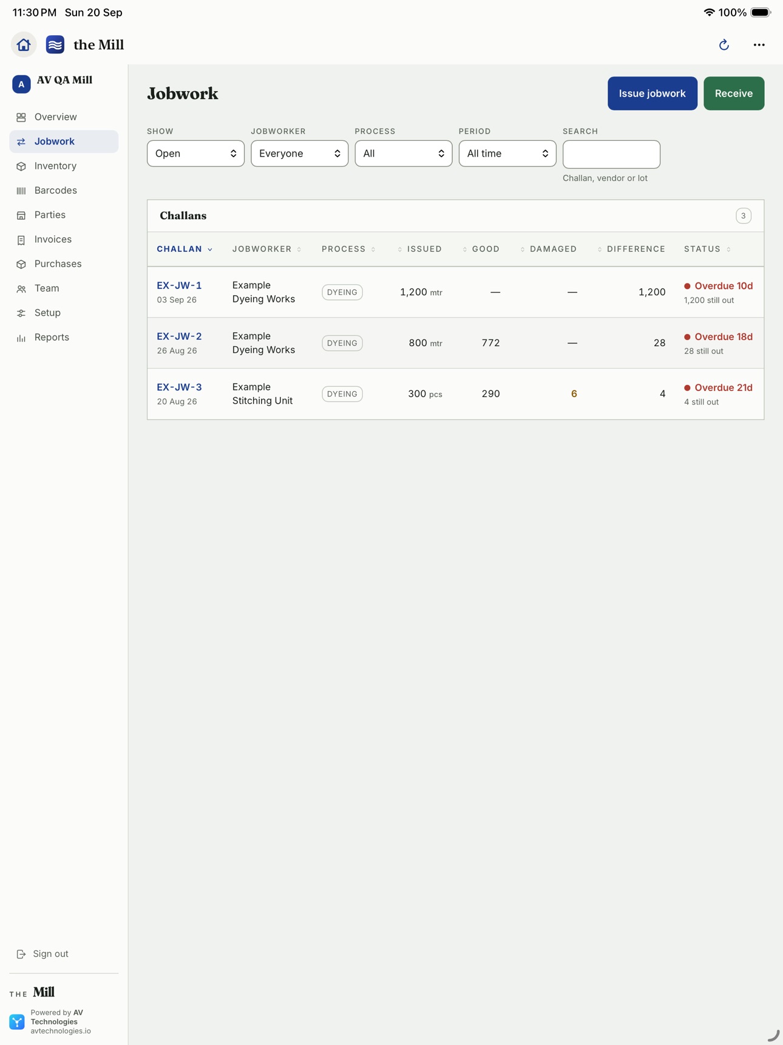Click the Inventory box icon in sidebar
Screen dimensions: 783x1045
[21, 166]
